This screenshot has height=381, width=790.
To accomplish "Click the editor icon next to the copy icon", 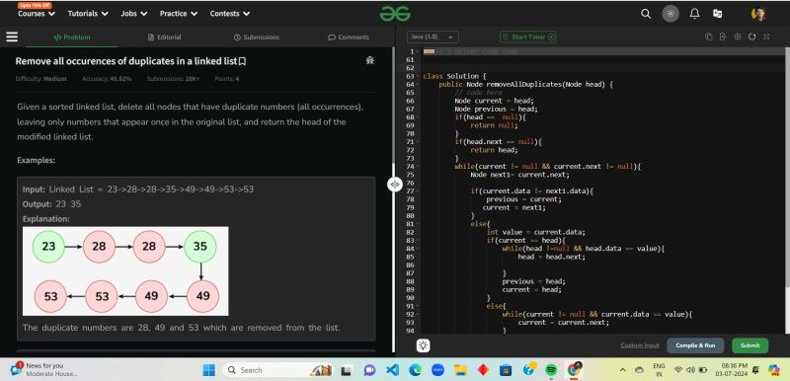I will click(723, 37).
